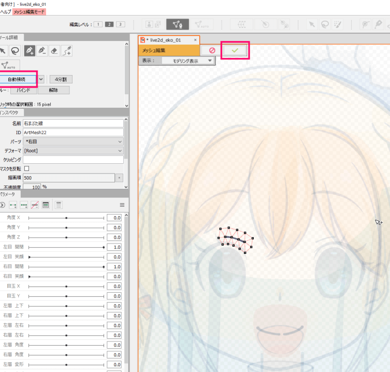Click the 右眉 上下 parameter slider
The height and width of the screenshot is (372, 390).
point(66,316)
